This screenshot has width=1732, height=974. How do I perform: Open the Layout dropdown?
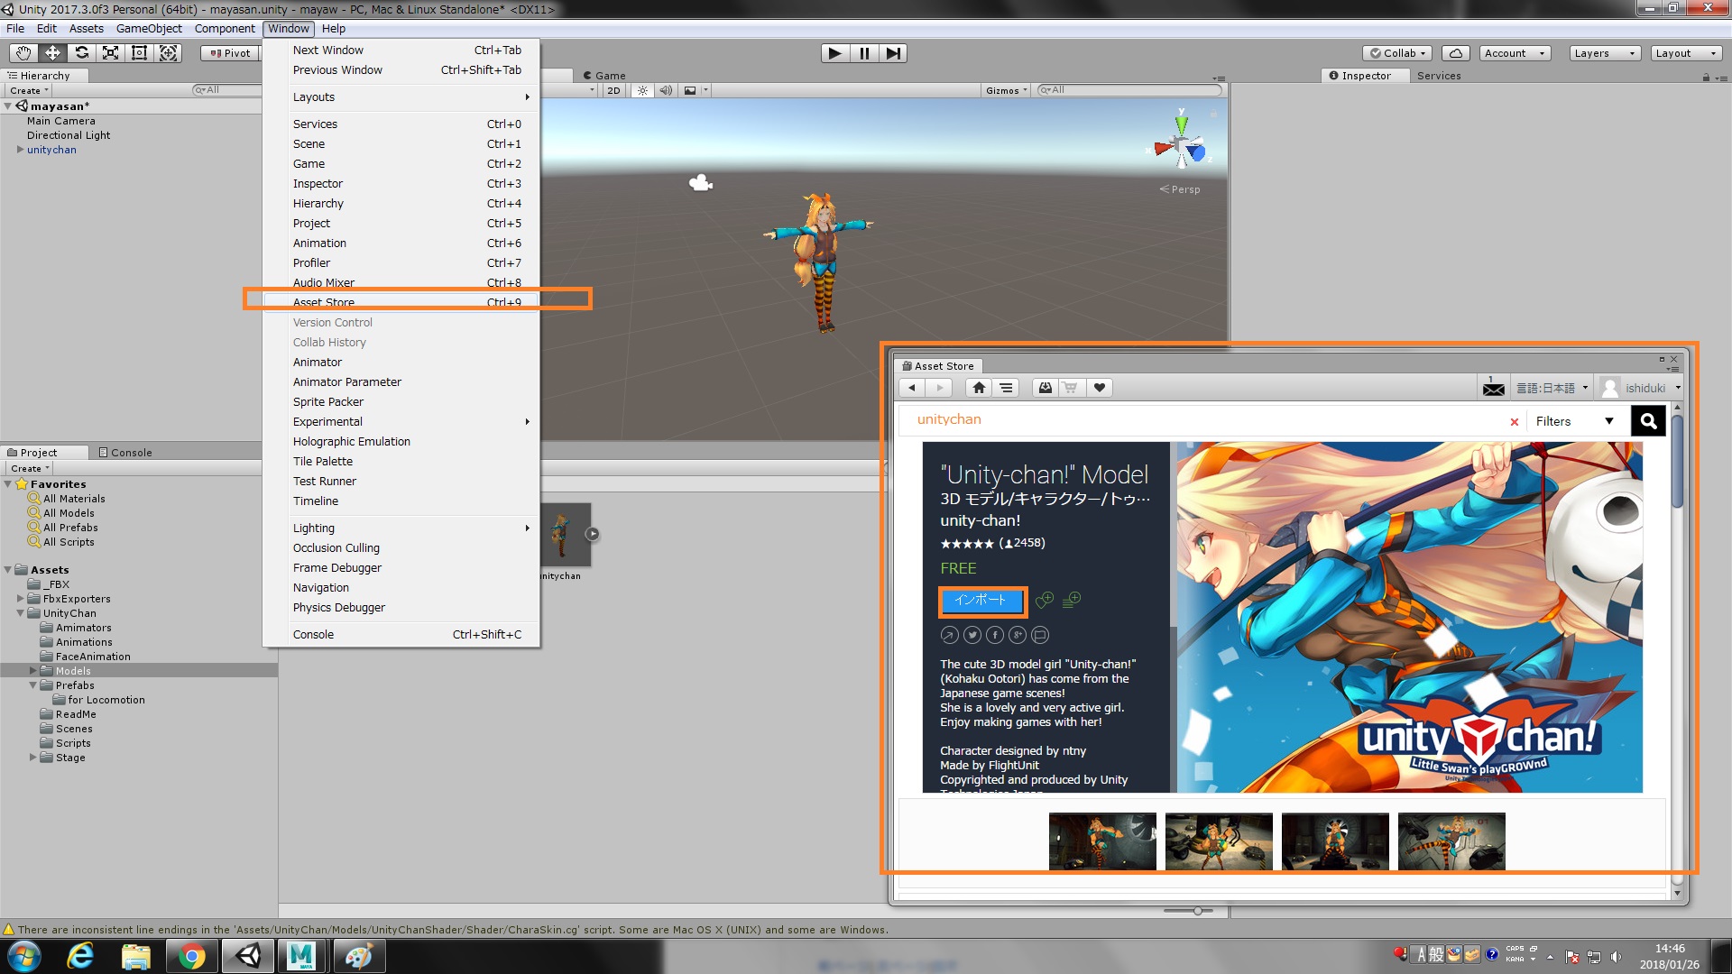point(1685,53)
